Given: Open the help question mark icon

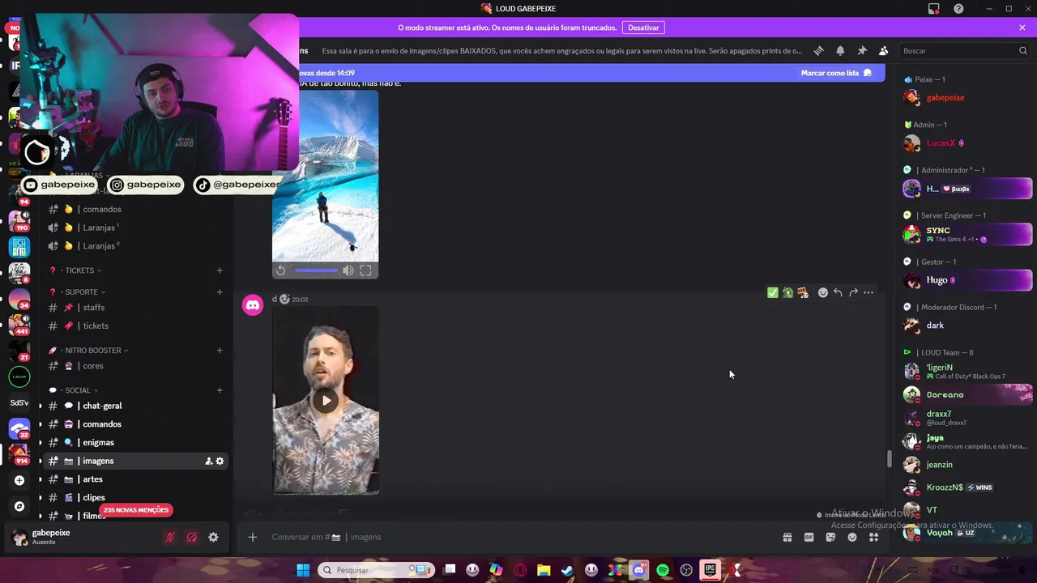Looking at the screenshot, I should 958,9.
